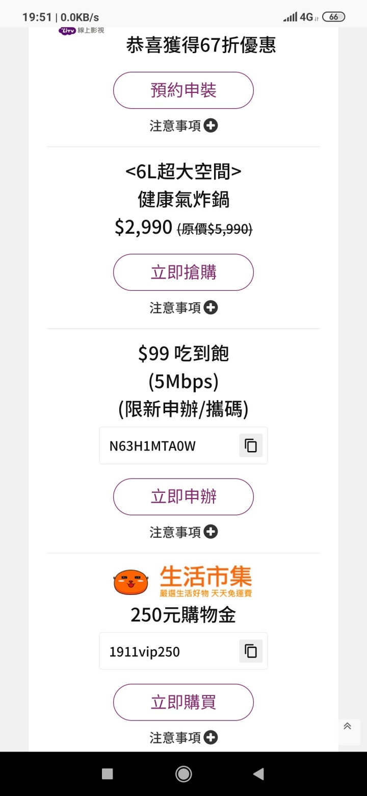The image size is (367, 796).
Task: Tap the 立即搶購 button
Action: 183,272
